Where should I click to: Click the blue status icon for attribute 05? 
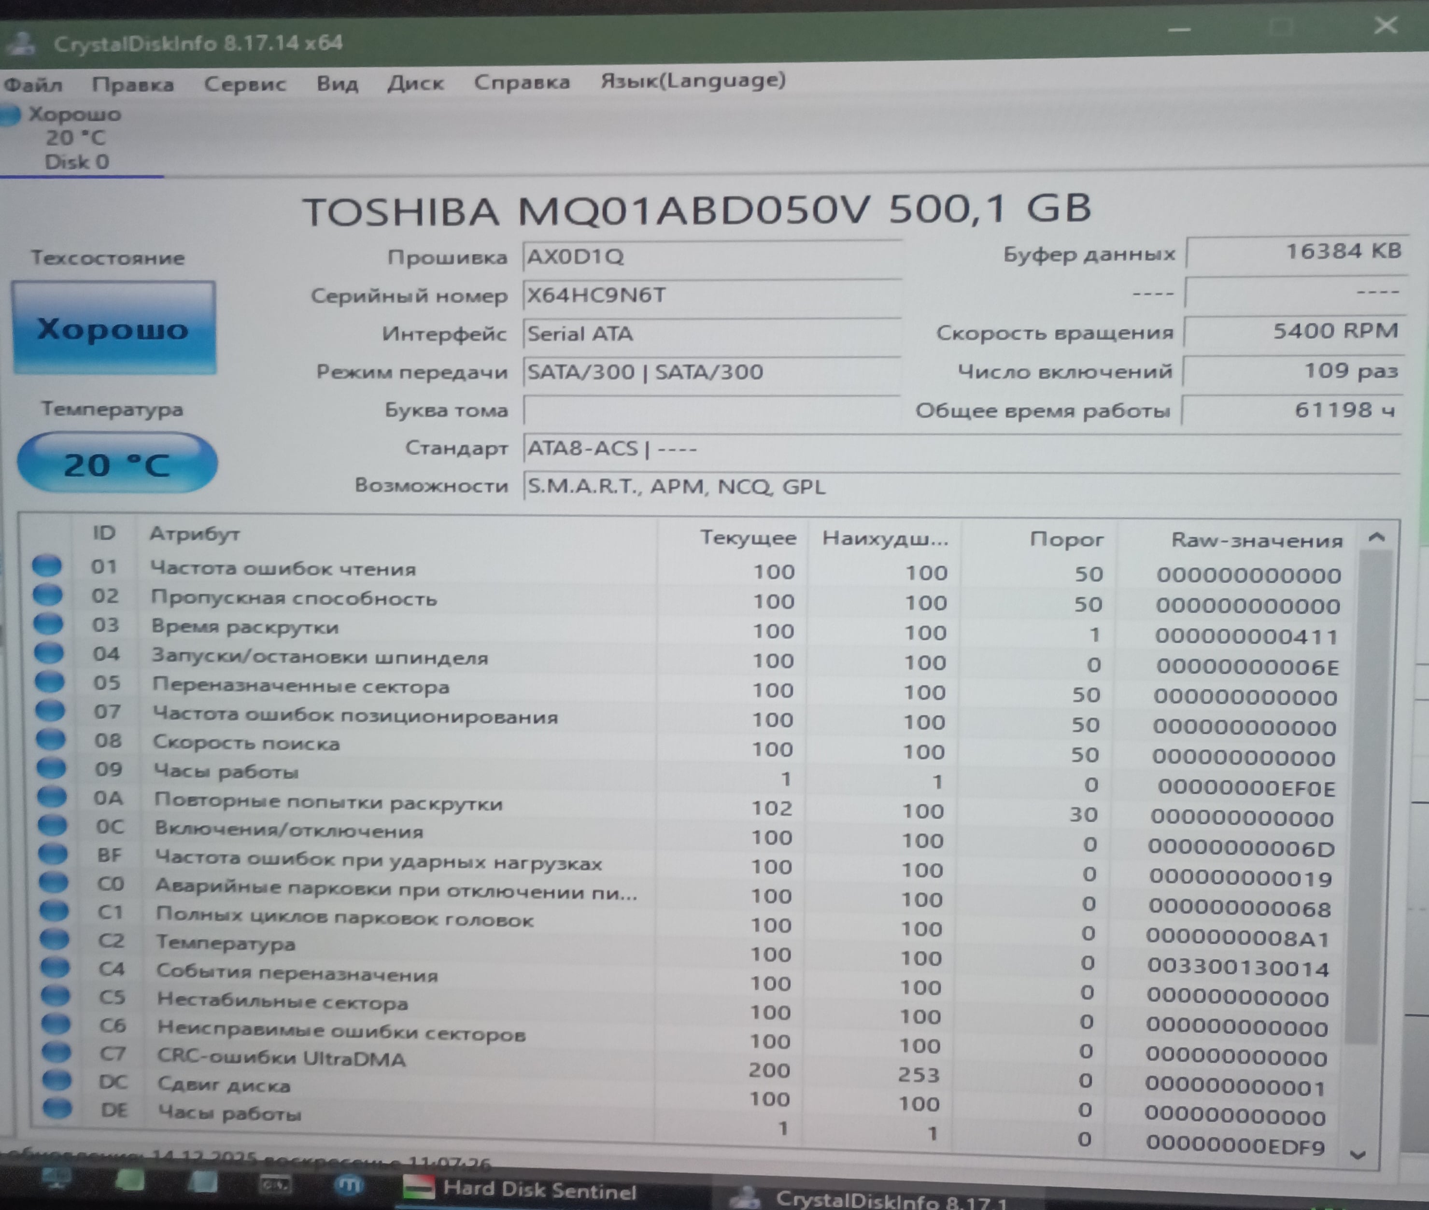point(49,682)
